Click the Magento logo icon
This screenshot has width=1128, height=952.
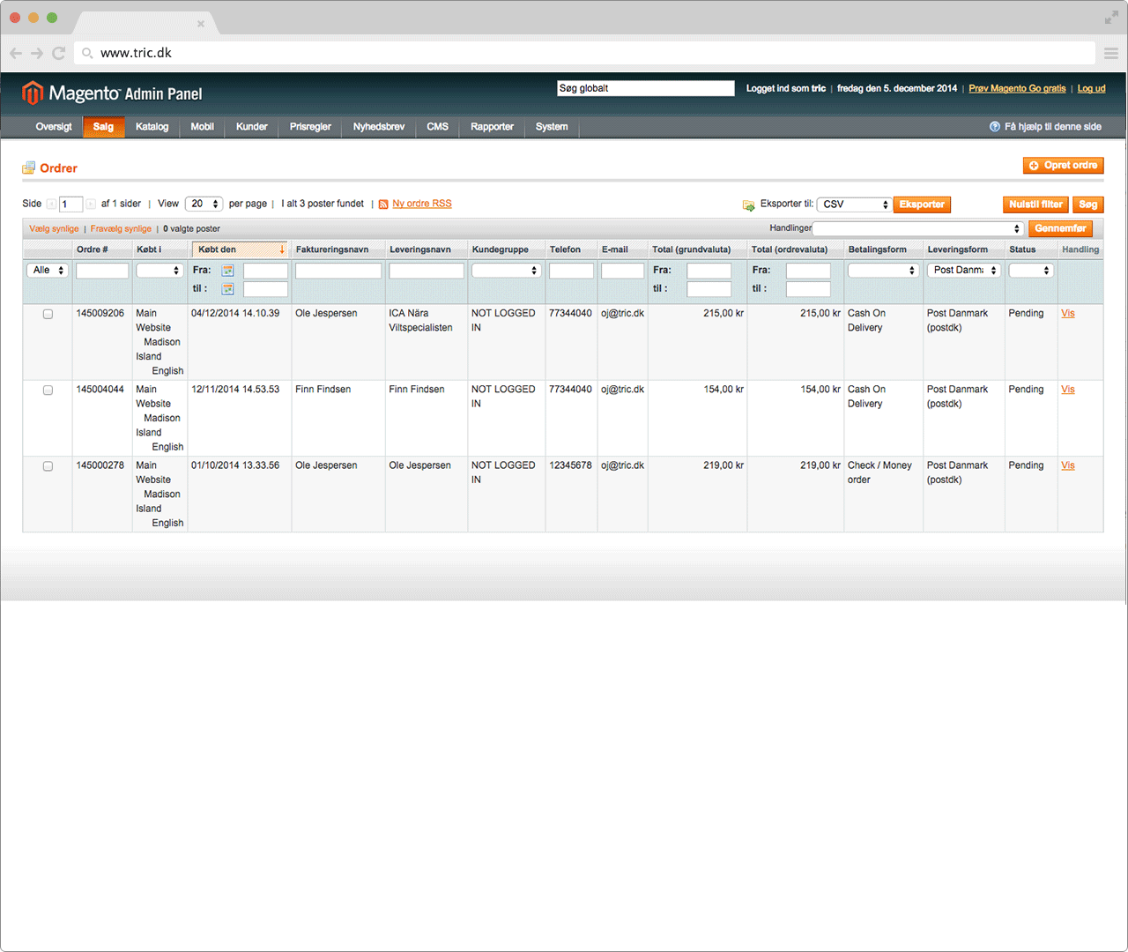click(33, 93)
